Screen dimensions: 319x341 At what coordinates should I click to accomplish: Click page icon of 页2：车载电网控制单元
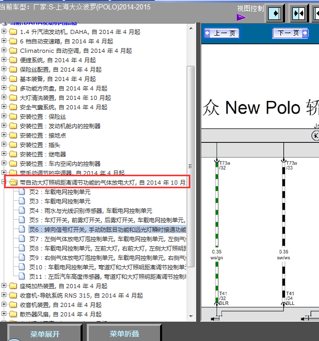[x=22, y=191]
